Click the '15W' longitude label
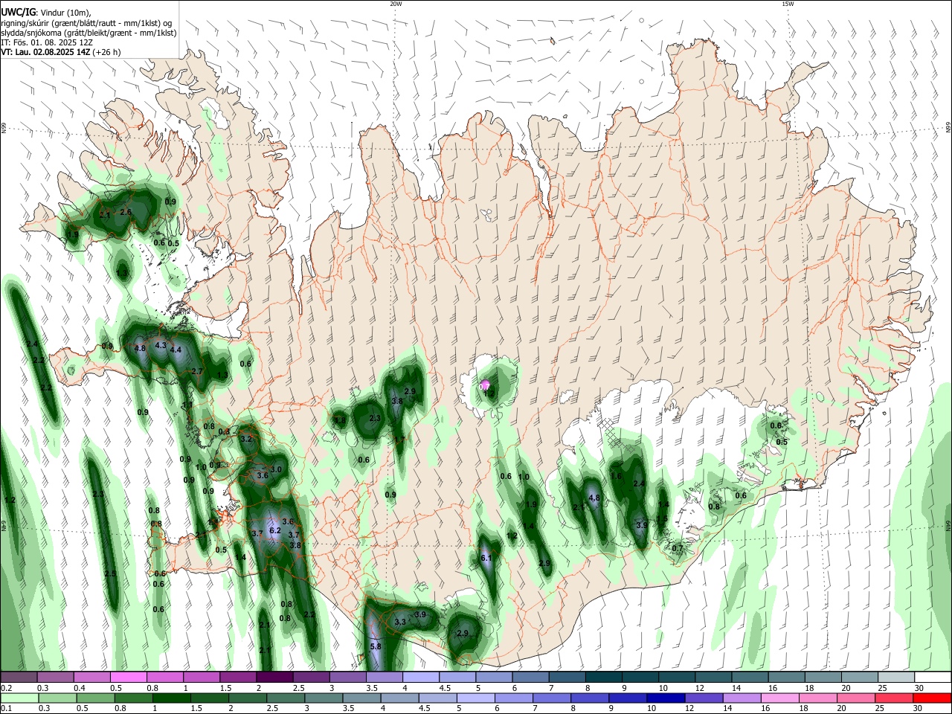This screenshot has height=714, width=952. click(787, 4)
